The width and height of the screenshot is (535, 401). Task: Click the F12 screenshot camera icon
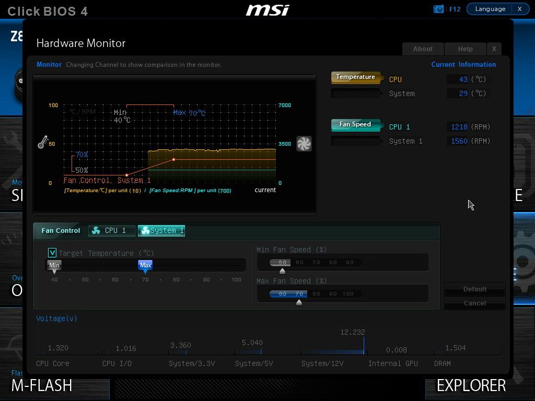(438, 9)
